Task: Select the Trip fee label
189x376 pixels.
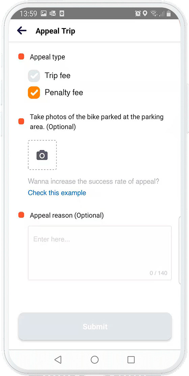Action: [x=57, y=76]
